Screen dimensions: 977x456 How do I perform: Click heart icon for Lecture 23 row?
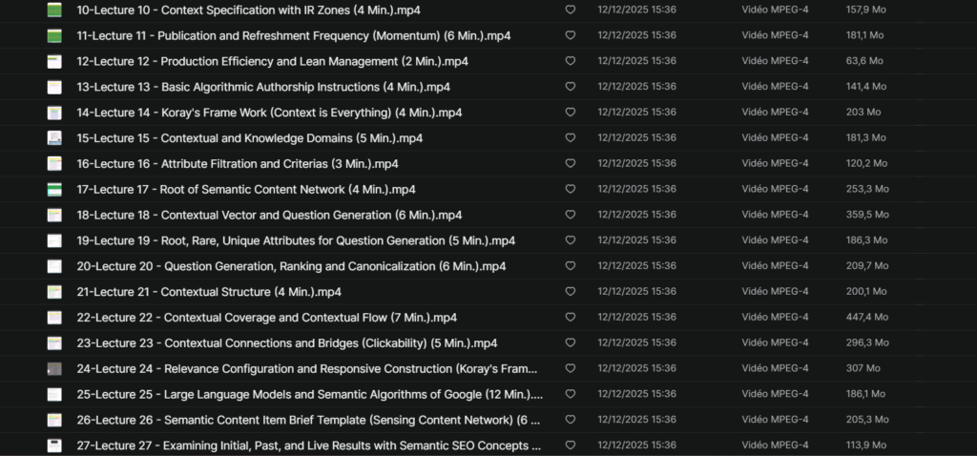[x=571, y=342]
